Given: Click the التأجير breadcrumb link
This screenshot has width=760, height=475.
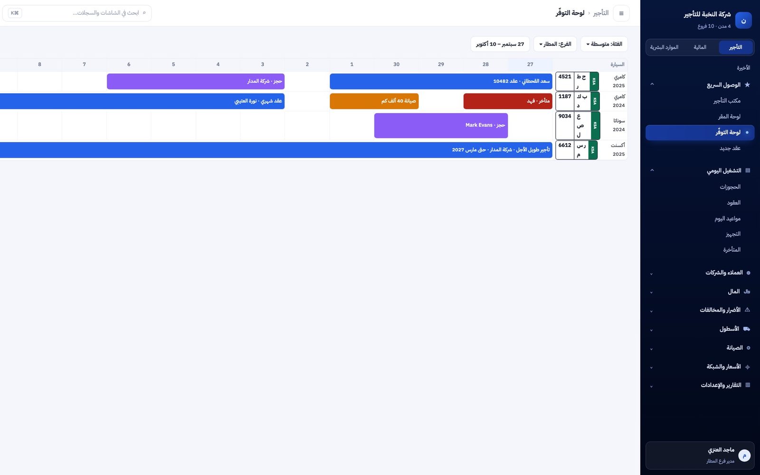Looking at the screenshot, I should coord(601,13).
